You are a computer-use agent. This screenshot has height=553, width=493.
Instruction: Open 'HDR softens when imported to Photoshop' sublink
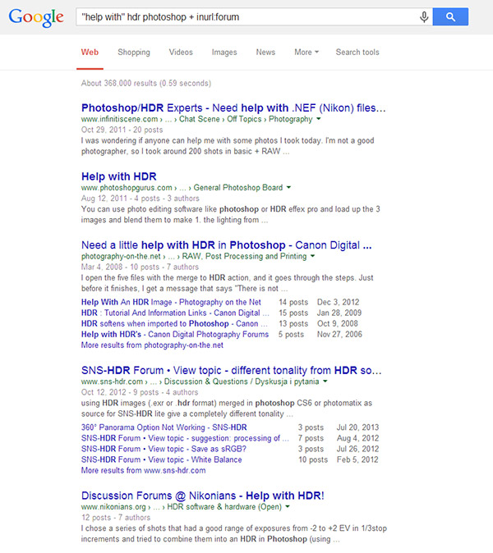pos(174,323)
